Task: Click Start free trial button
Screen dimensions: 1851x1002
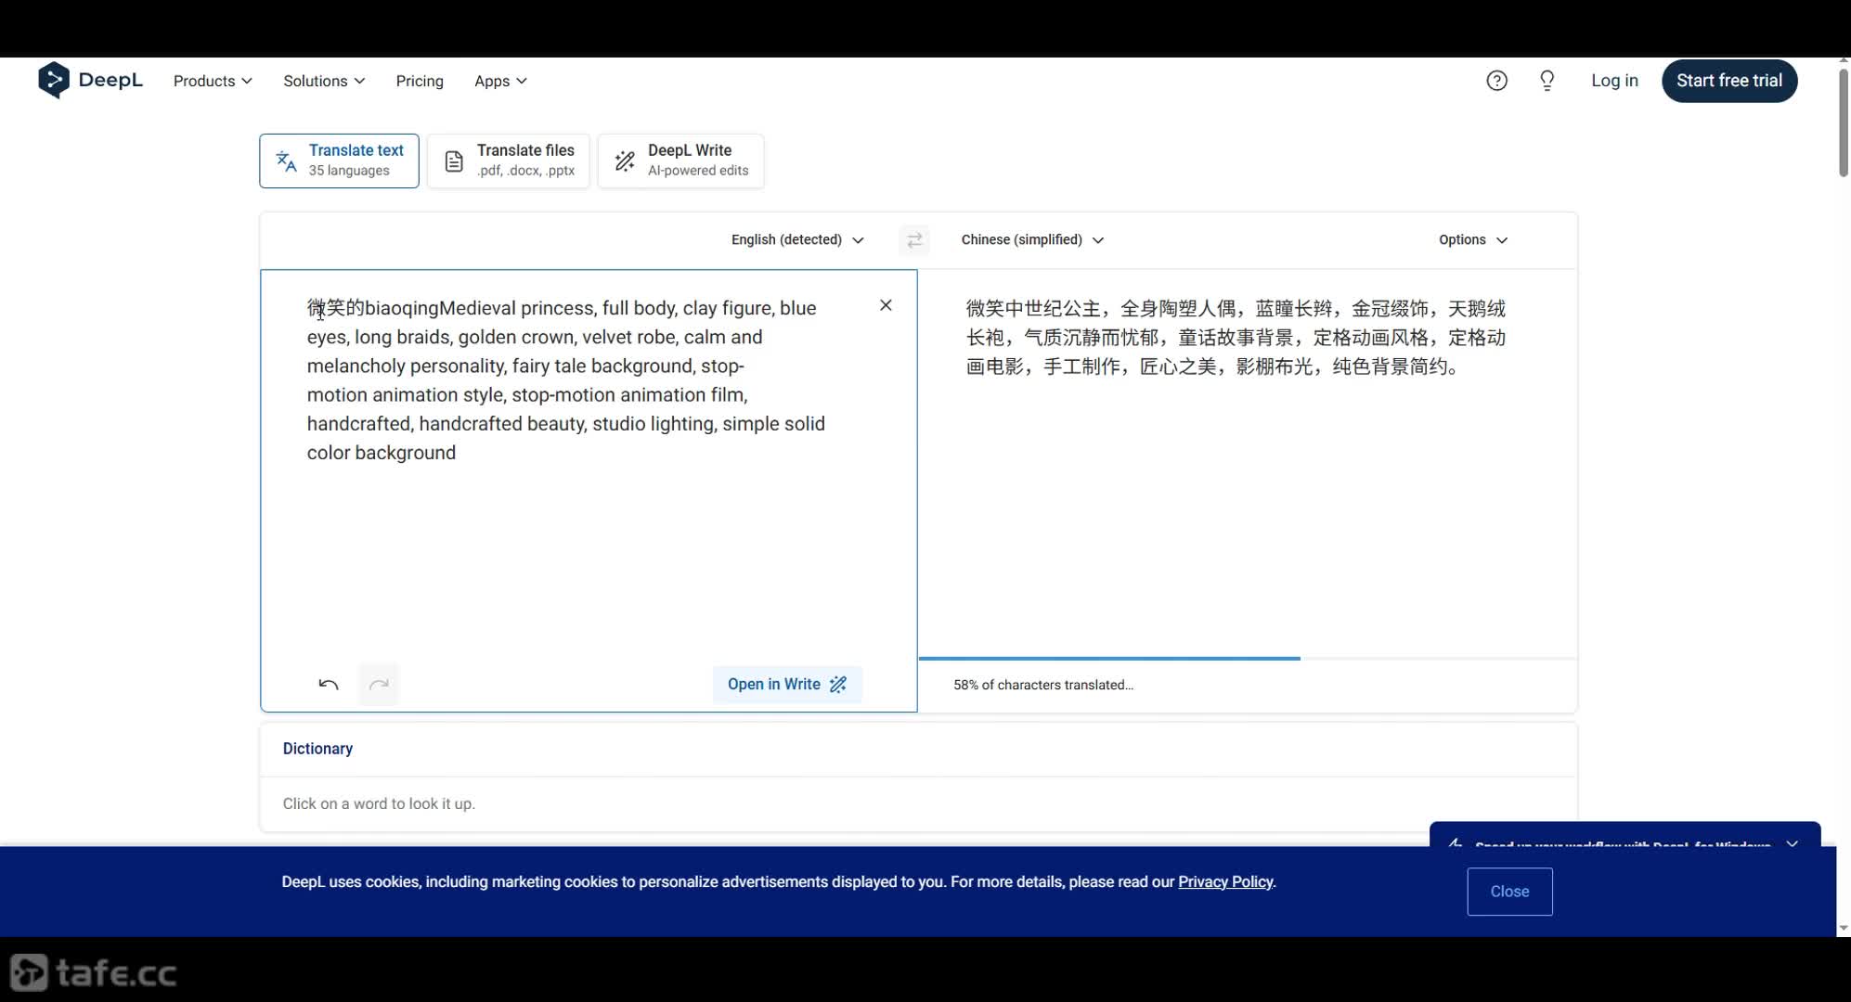Action: coord(1728,81)
